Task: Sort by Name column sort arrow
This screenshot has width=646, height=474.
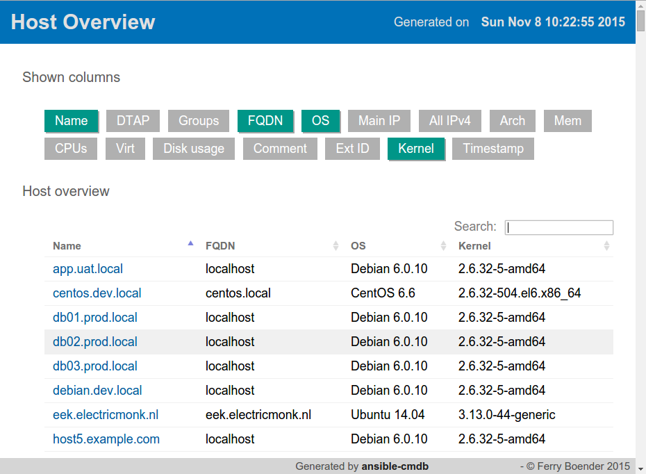Action: point(190,243)
